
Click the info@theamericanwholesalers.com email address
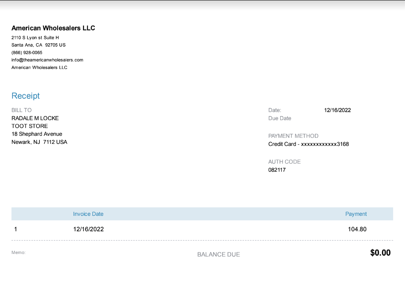(x=47, y=60)
